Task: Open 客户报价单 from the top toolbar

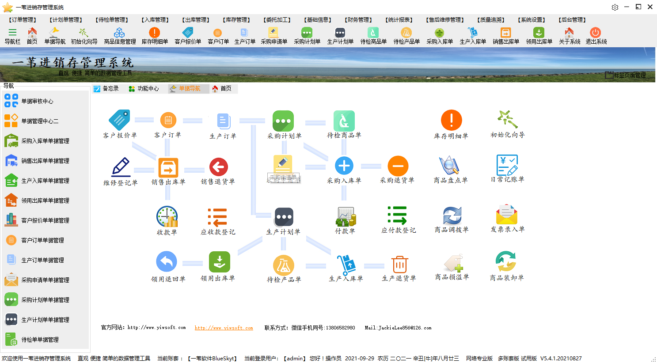Action: pyautogui.click(x=188, y=36)
